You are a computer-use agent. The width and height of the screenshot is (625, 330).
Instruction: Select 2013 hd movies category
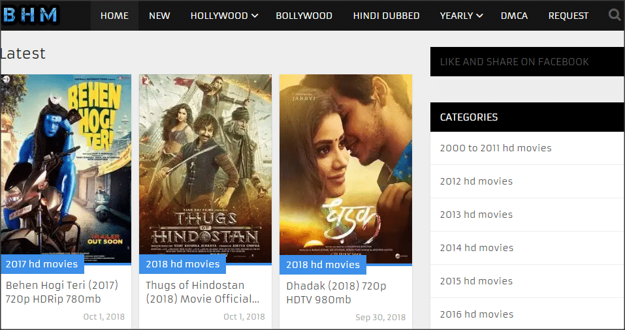pos(476,215)
